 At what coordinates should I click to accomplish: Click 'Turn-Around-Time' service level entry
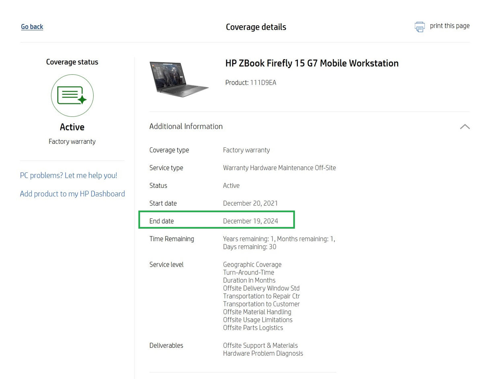pyautogui.click(x=248, y=272)
